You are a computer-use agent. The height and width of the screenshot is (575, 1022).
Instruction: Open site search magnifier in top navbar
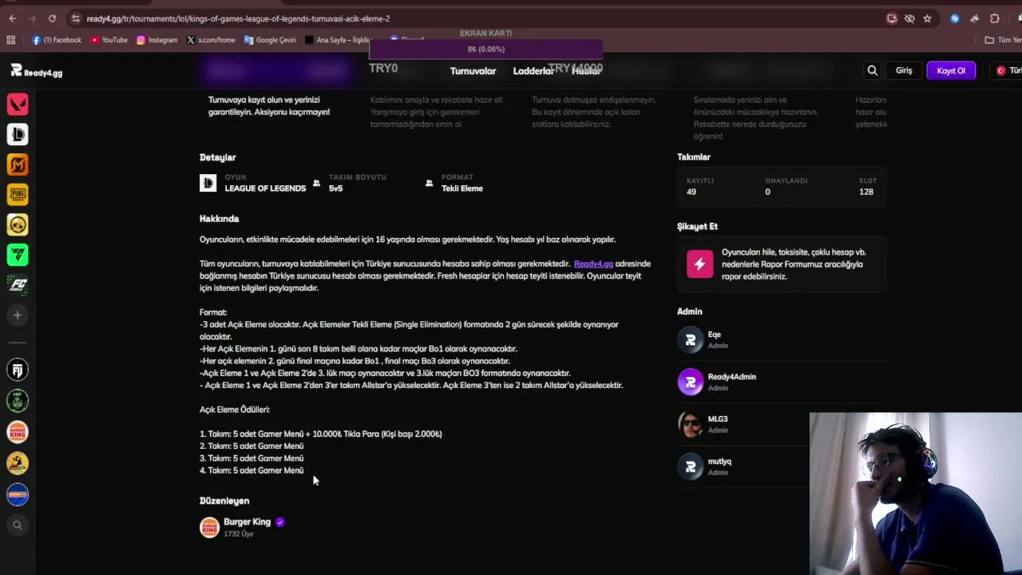(x=873, y=70)
